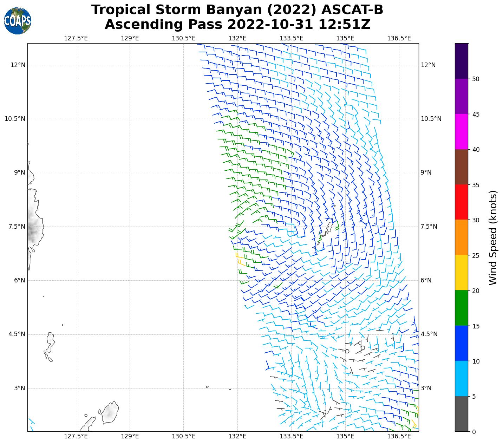503x444 pixels.
Task: Click the COAPS globe logo
Action: click(x=18, y=21)
